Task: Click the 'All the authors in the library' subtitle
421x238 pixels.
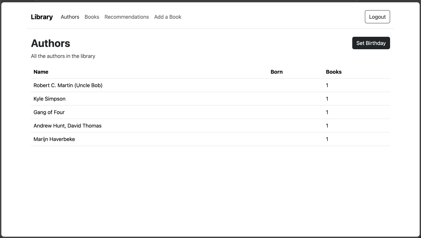Action: (x=63, y=56)
